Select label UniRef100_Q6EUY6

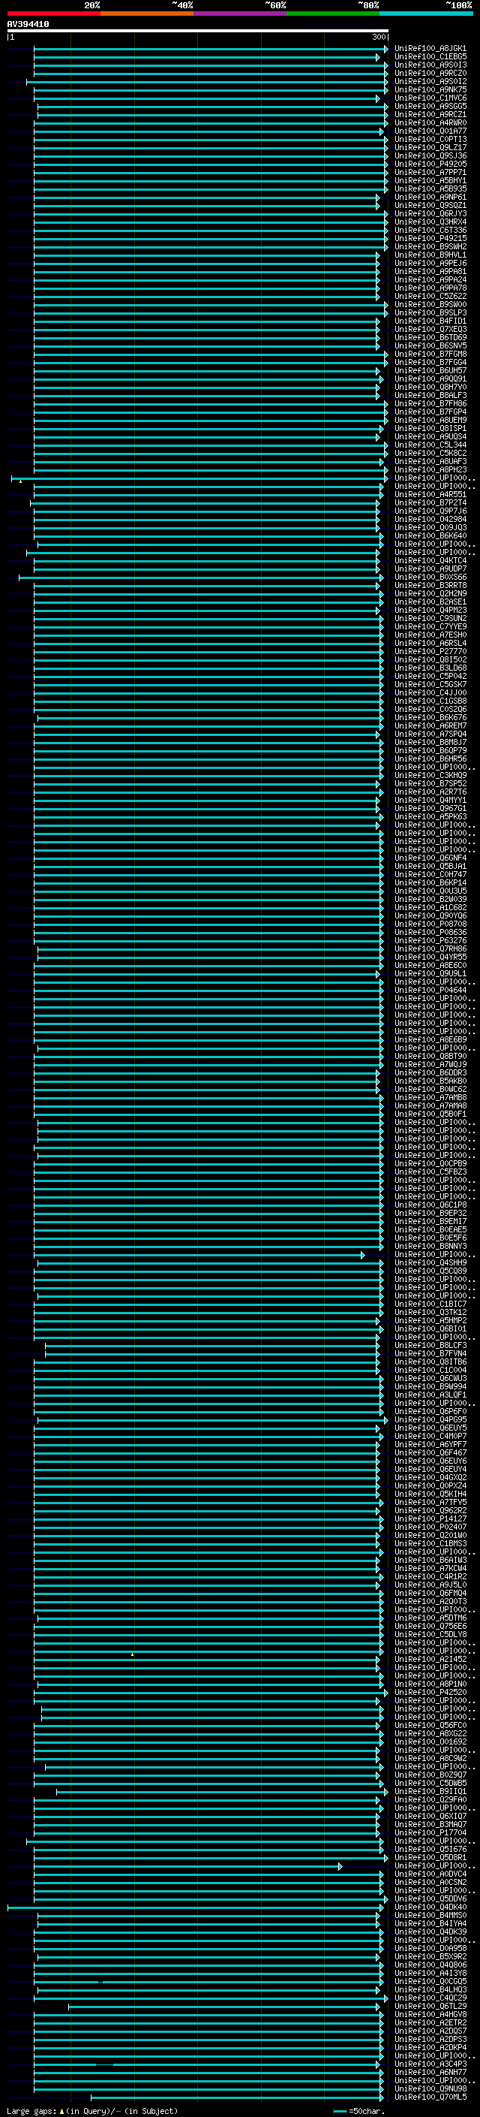pyautogui.click(x=430, y=1461)
